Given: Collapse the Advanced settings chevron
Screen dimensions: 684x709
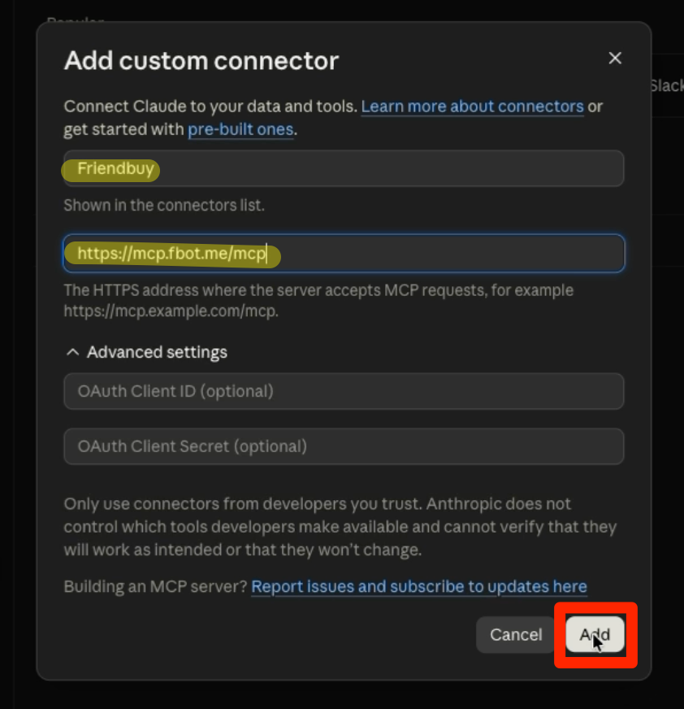Looking at the screenshot, I should [73, 352].
